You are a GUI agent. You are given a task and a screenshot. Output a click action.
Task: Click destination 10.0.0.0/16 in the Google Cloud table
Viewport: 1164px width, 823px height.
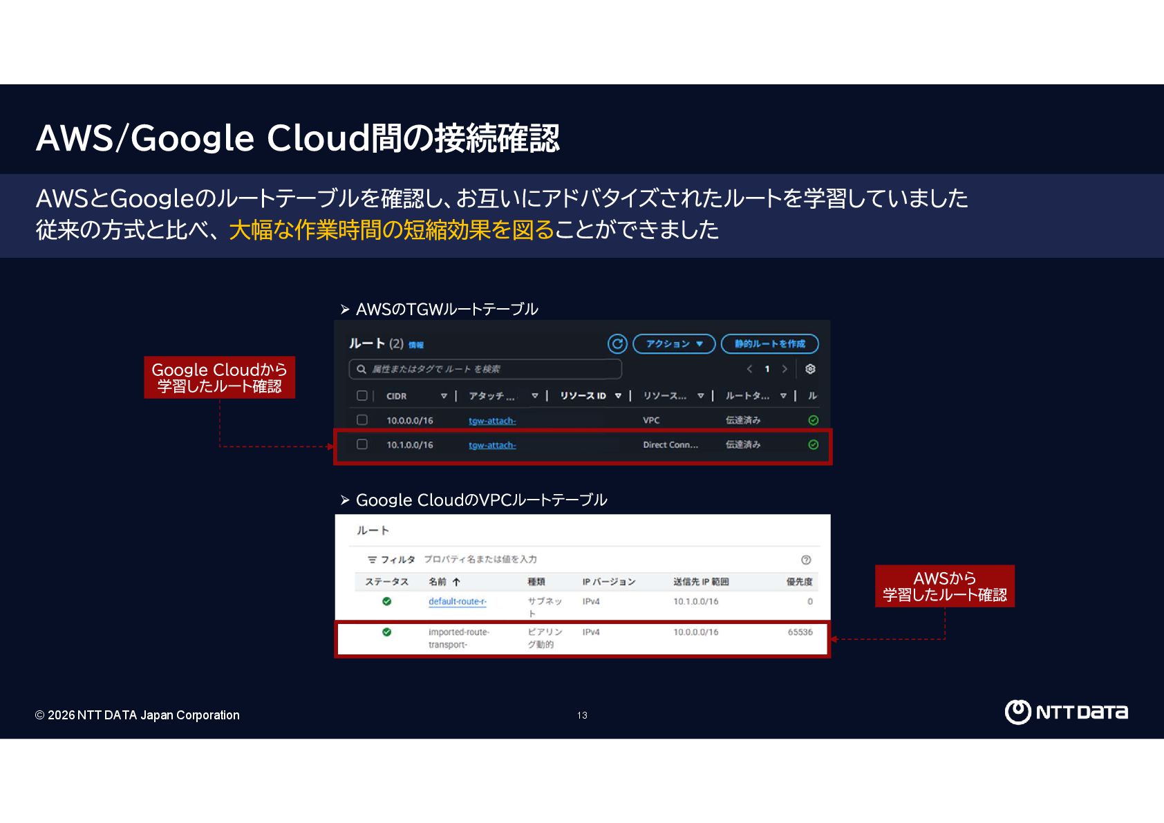click(x=696, y=632)
